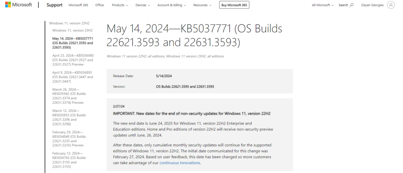Open the Office nav item
Screen dimensions: 403x173
(100, 5)
